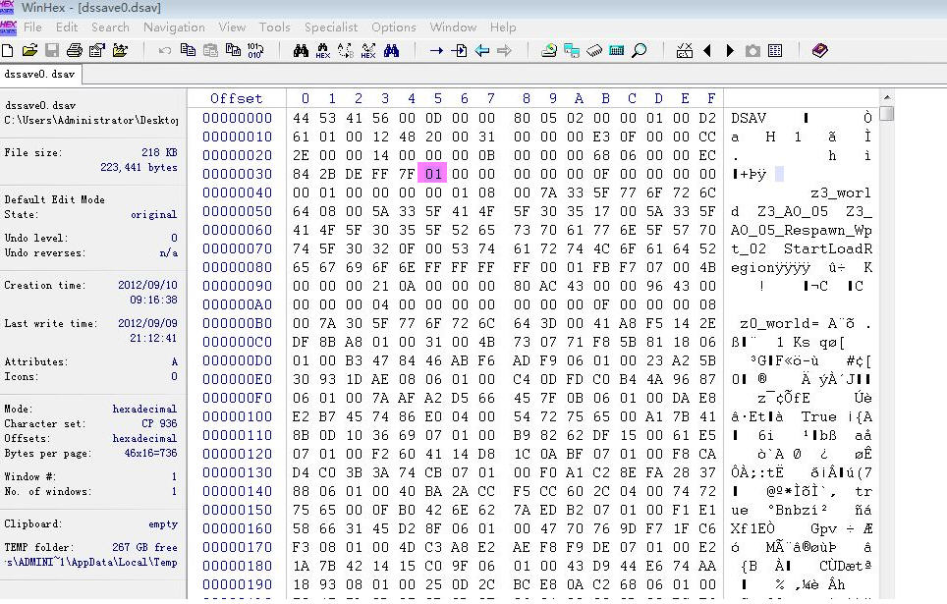Open the Navigation menu
This screenshot has height=604, width=947.
pyautogui.click(x=174, y=27)
